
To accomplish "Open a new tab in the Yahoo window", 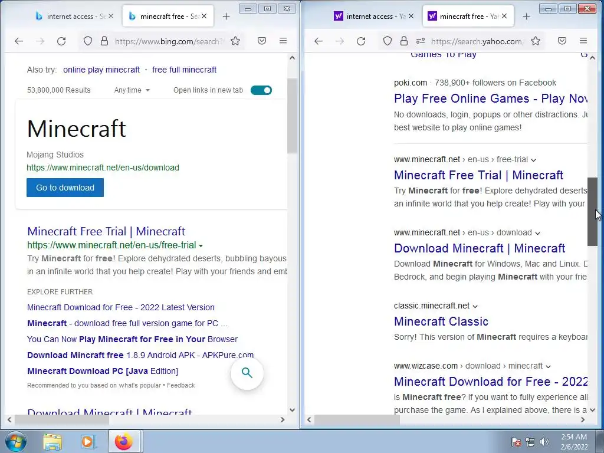I will (526, 16).
